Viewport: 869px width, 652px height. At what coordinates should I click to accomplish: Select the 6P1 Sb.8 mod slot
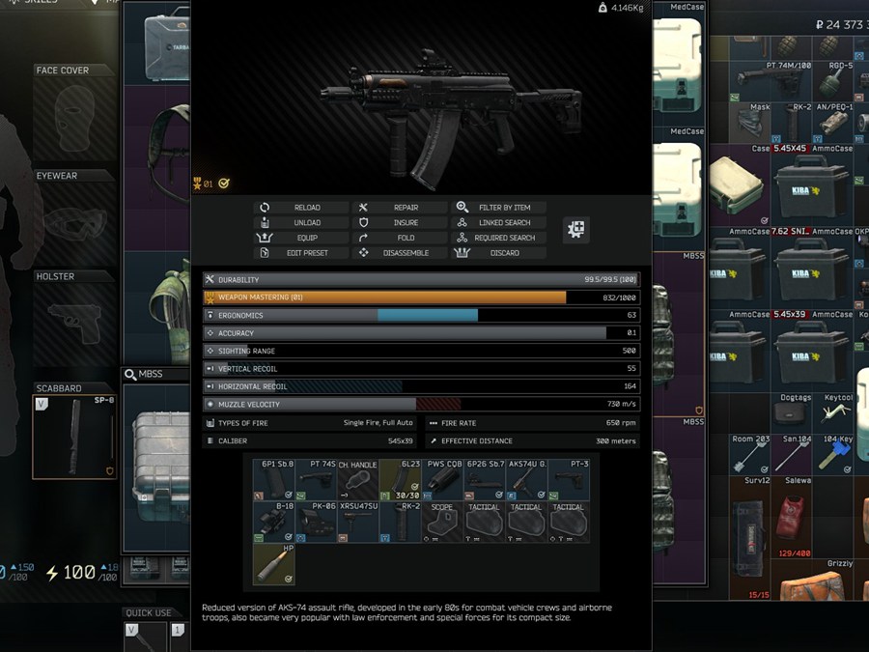[x=274, y=479]
